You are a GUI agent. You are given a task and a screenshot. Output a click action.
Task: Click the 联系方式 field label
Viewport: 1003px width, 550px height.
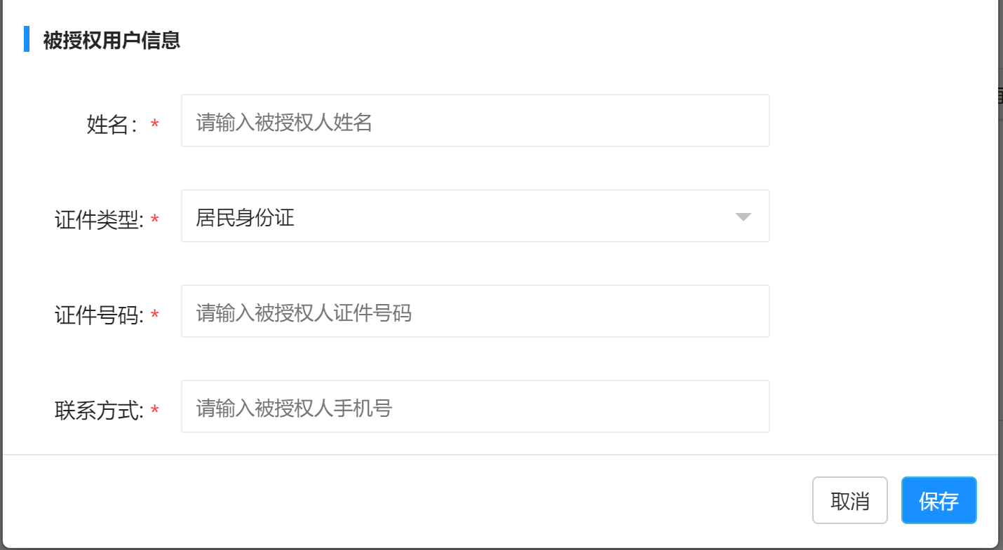99,411
